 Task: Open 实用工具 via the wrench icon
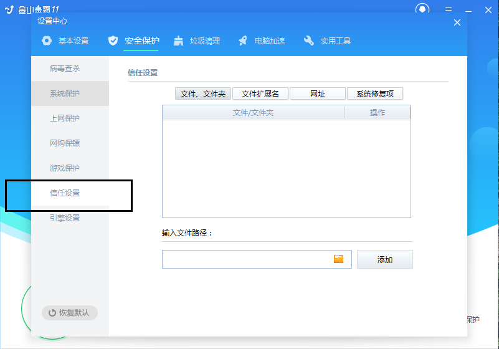click(x=309, y=41)
